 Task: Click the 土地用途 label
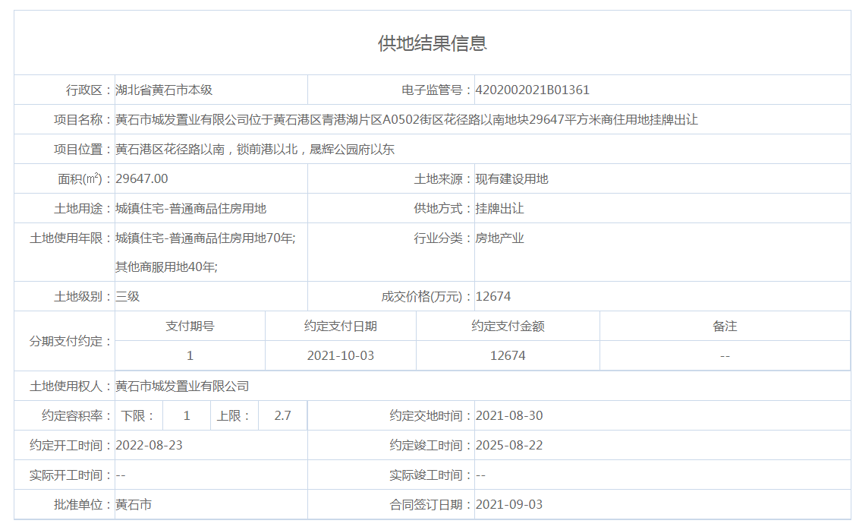tap(83, 208)
